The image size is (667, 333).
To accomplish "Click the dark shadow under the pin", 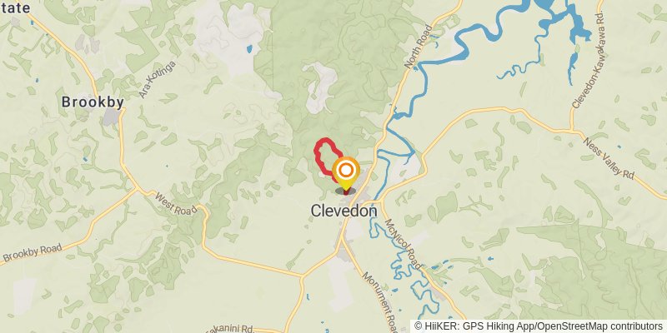I will 346,191.
